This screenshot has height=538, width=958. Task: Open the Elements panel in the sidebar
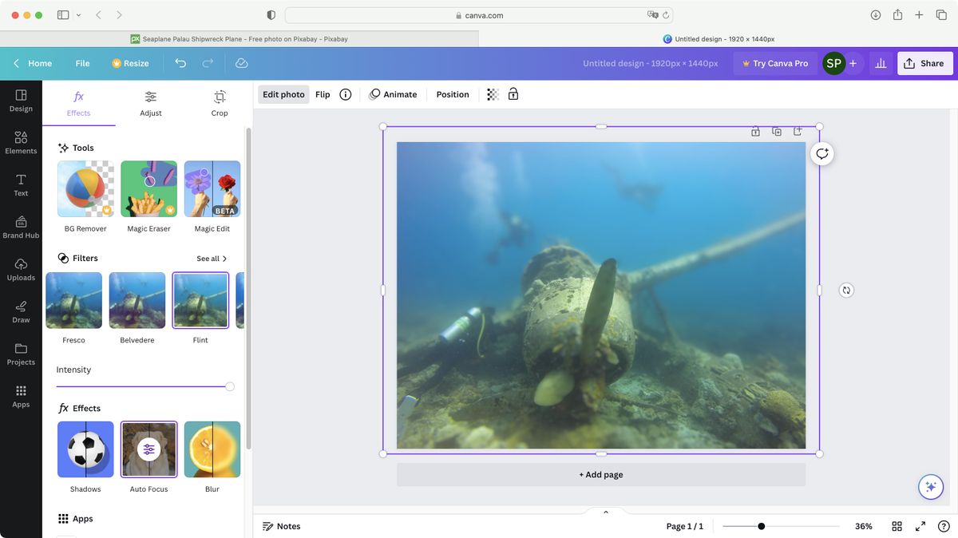click(21, 144)
